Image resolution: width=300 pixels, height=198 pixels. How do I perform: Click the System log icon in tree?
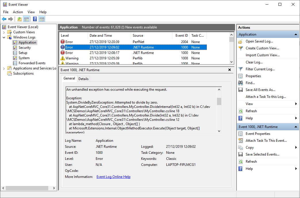tap(15, 58)
